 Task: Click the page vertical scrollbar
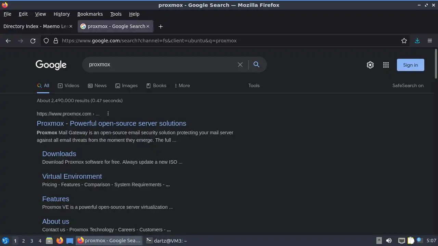436,64
